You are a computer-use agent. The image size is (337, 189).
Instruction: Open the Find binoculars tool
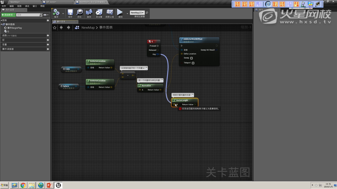click(x=89, y=13)
